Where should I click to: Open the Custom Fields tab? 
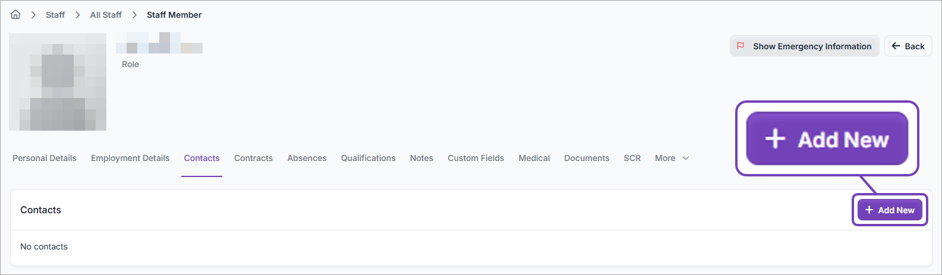(x=475, y=158)
